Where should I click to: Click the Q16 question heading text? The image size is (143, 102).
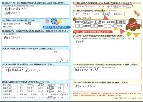pos(101,83)
